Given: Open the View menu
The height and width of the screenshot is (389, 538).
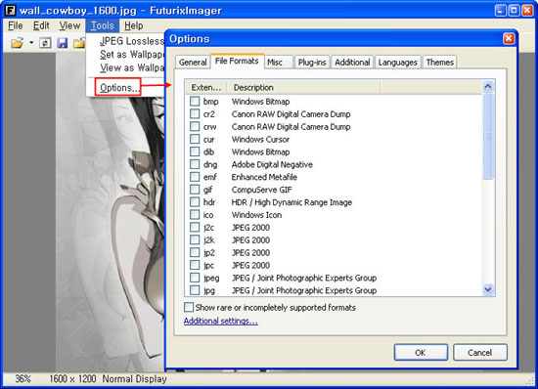Looking at the screenshot, I should click(69, 25).
